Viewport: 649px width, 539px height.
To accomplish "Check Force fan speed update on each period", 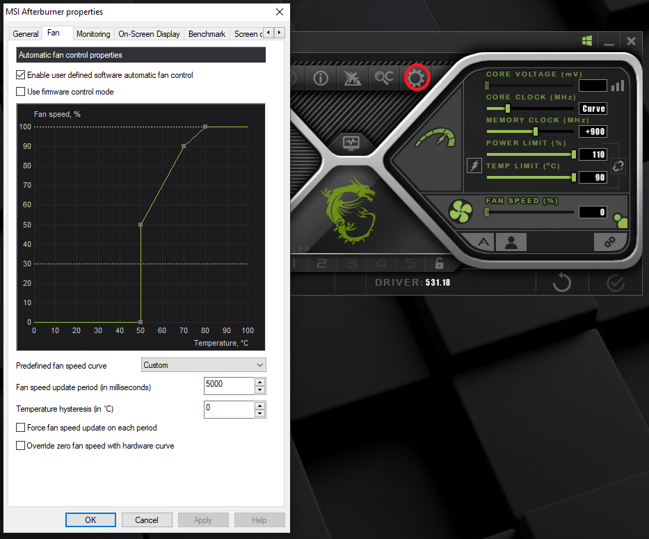I will [x=20, y=427].
